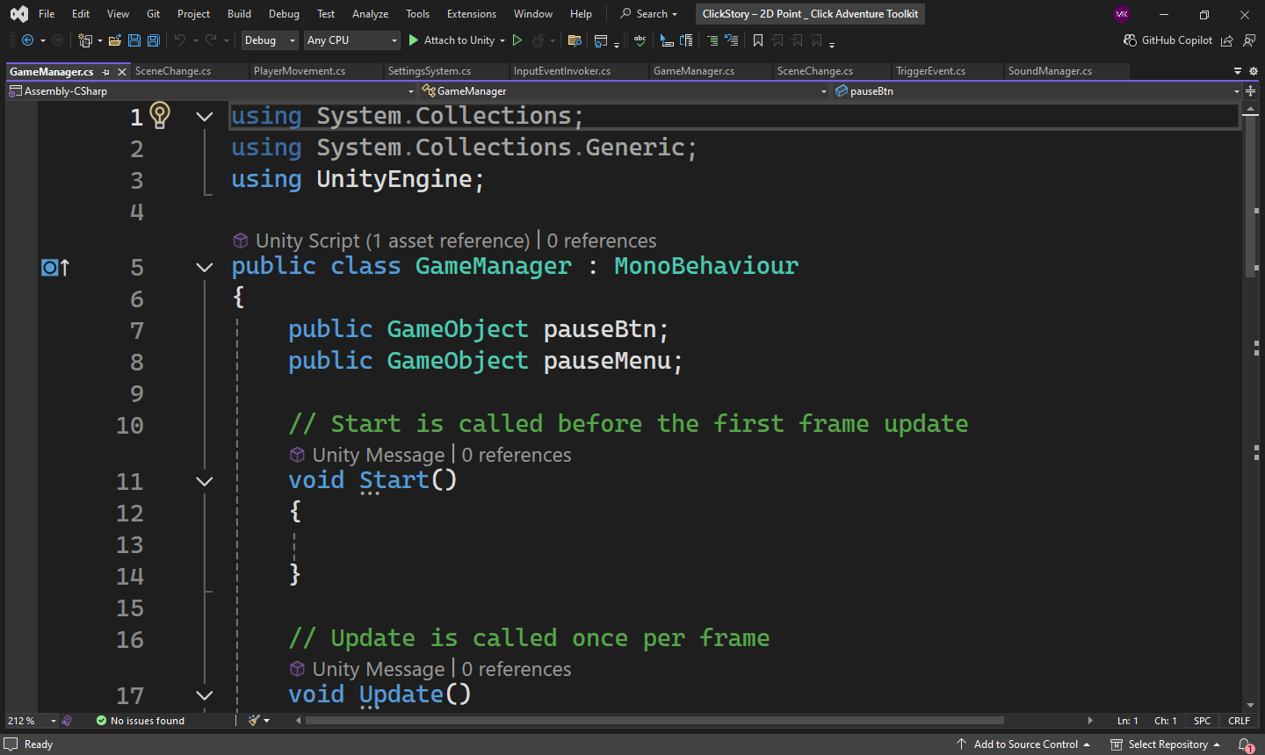Click the Find in Files icon

[x=575, y=40]
